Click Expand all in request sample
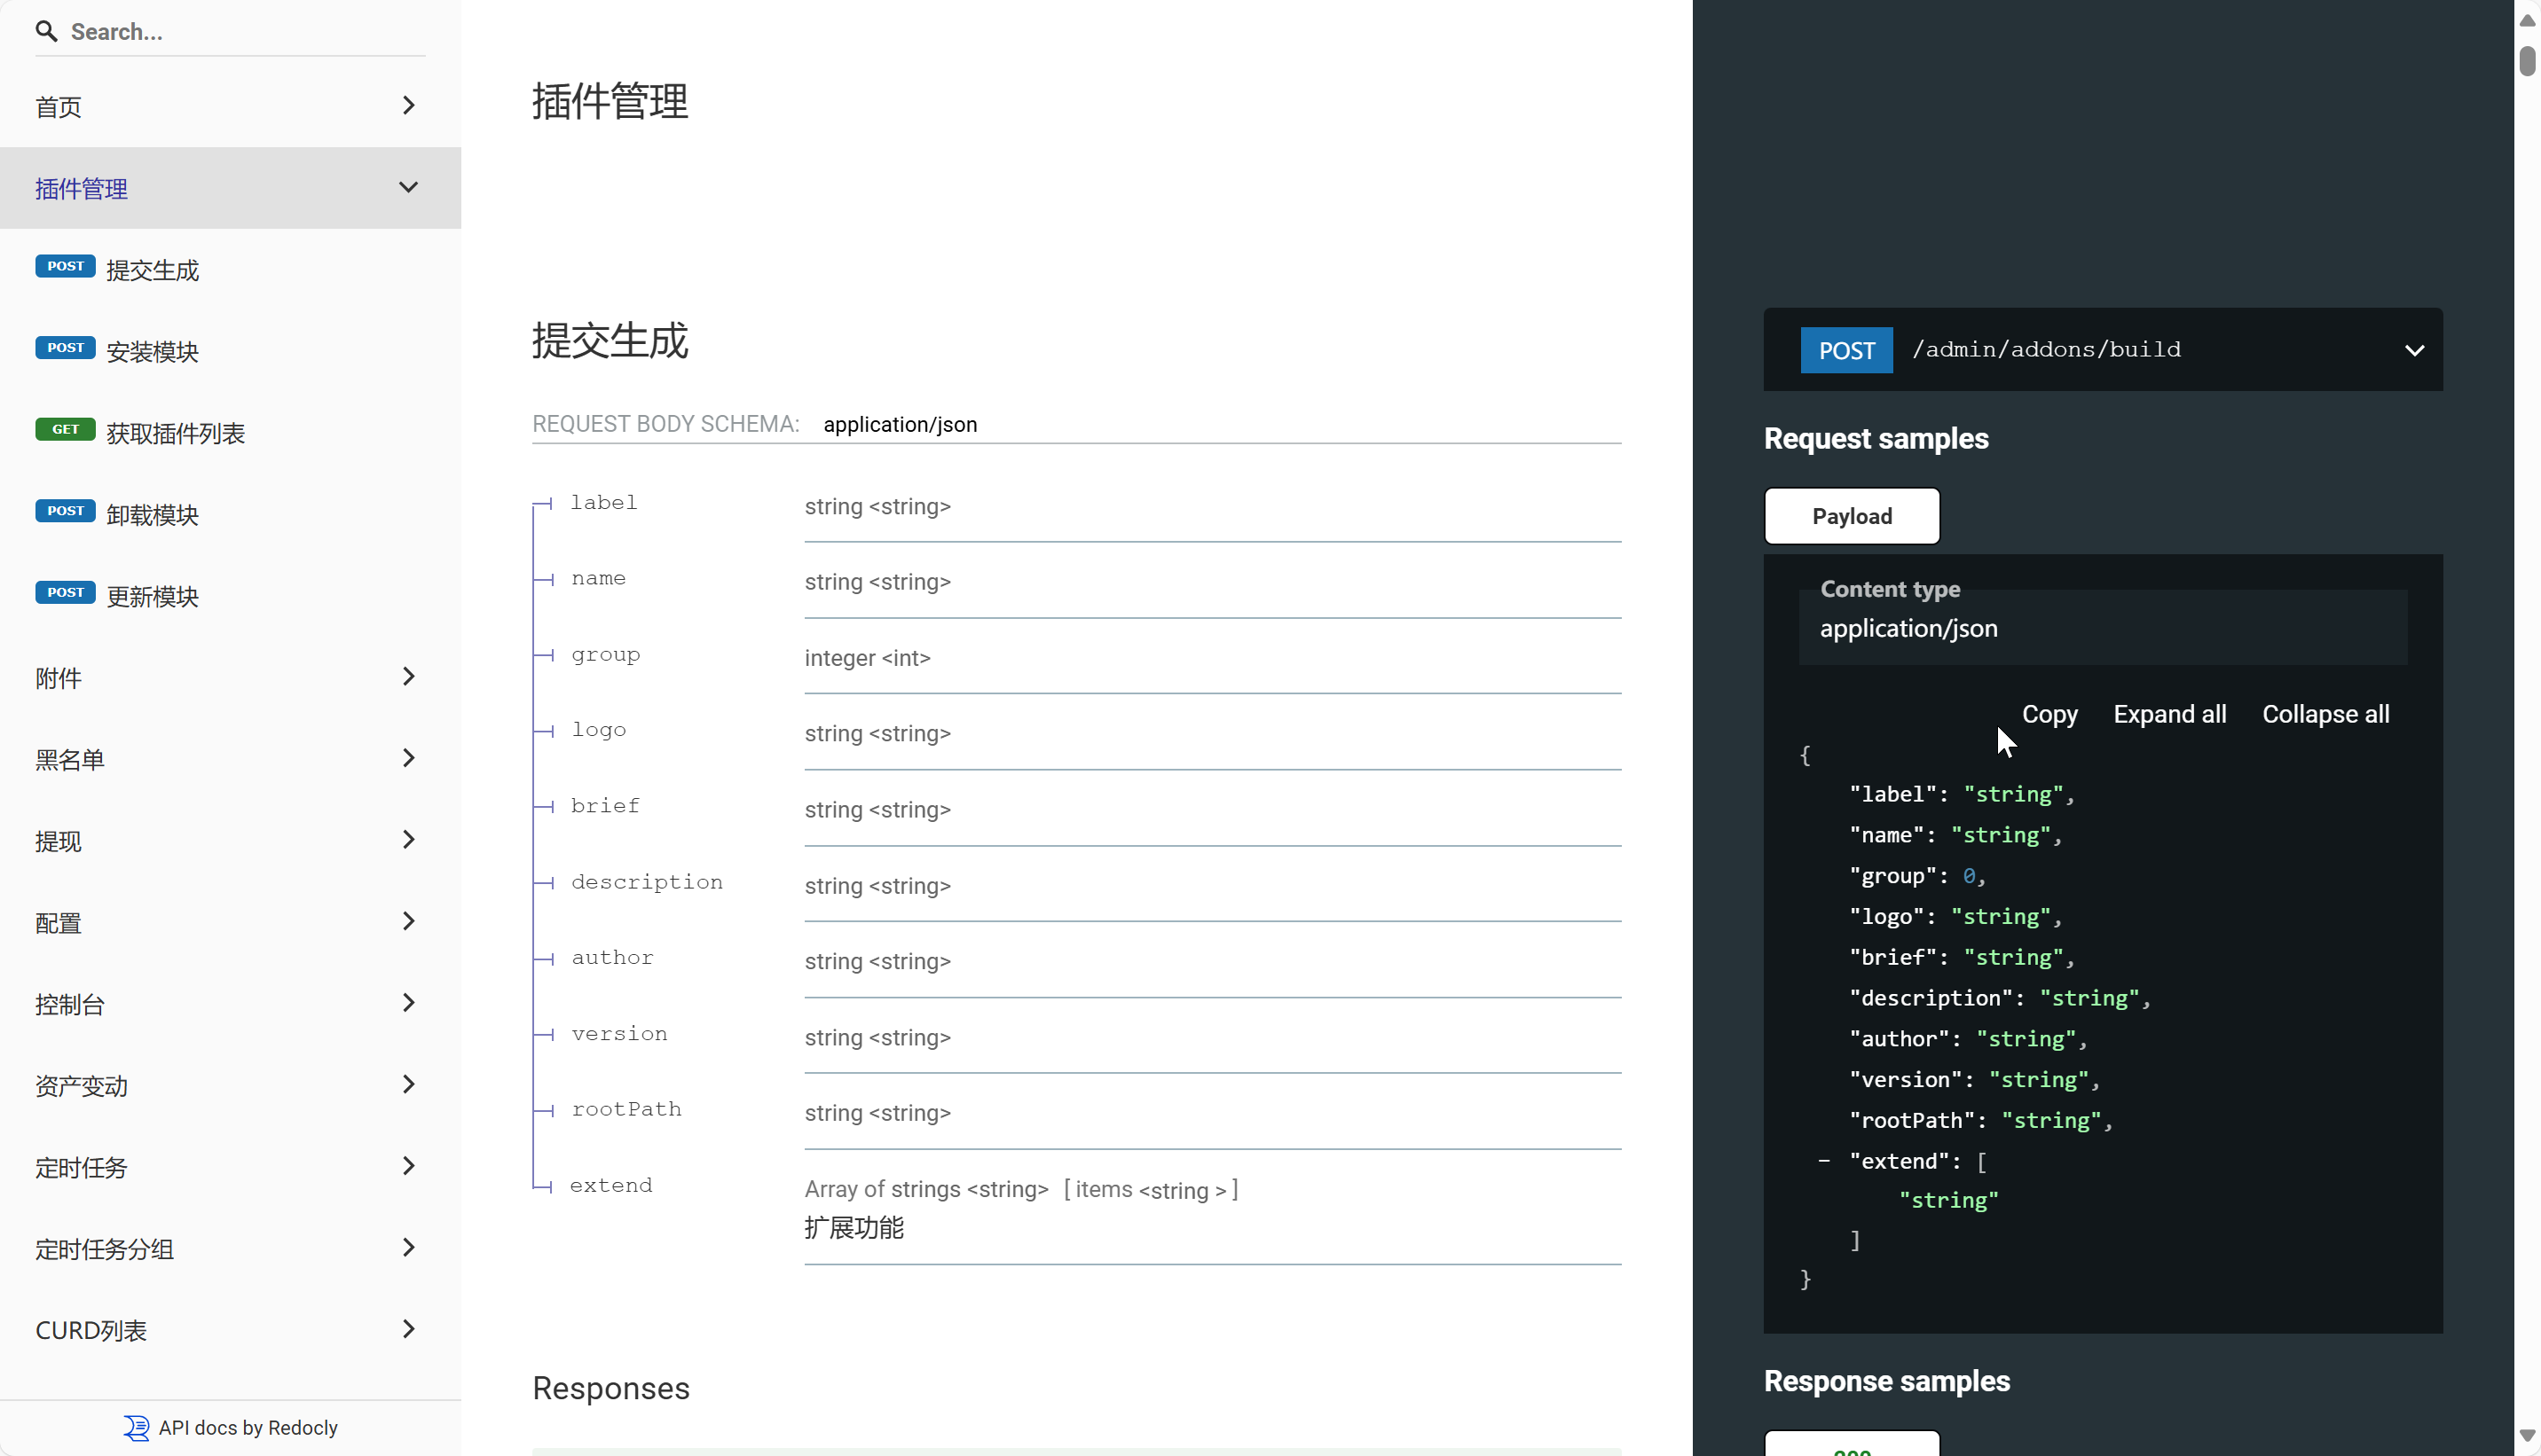Screen dimensions: 2541x1456 [2169, 714]
